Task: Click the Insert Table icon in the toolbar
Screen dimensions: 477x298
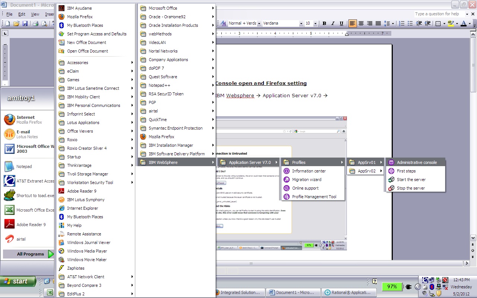Action: pos(438,23)
